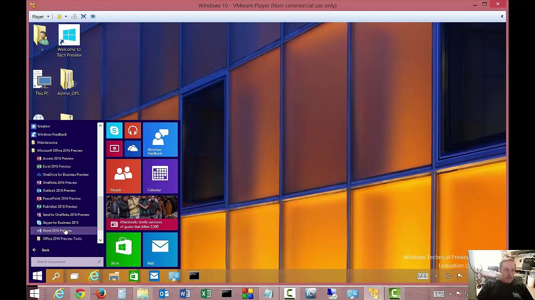535x300 pixels.
Task: Open Command Prompt on the VM taskbar
Action: [194, 276]
